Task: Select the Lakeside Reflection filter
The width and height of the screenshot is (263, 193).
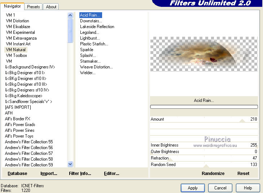Action: click(x=97, y=27)
